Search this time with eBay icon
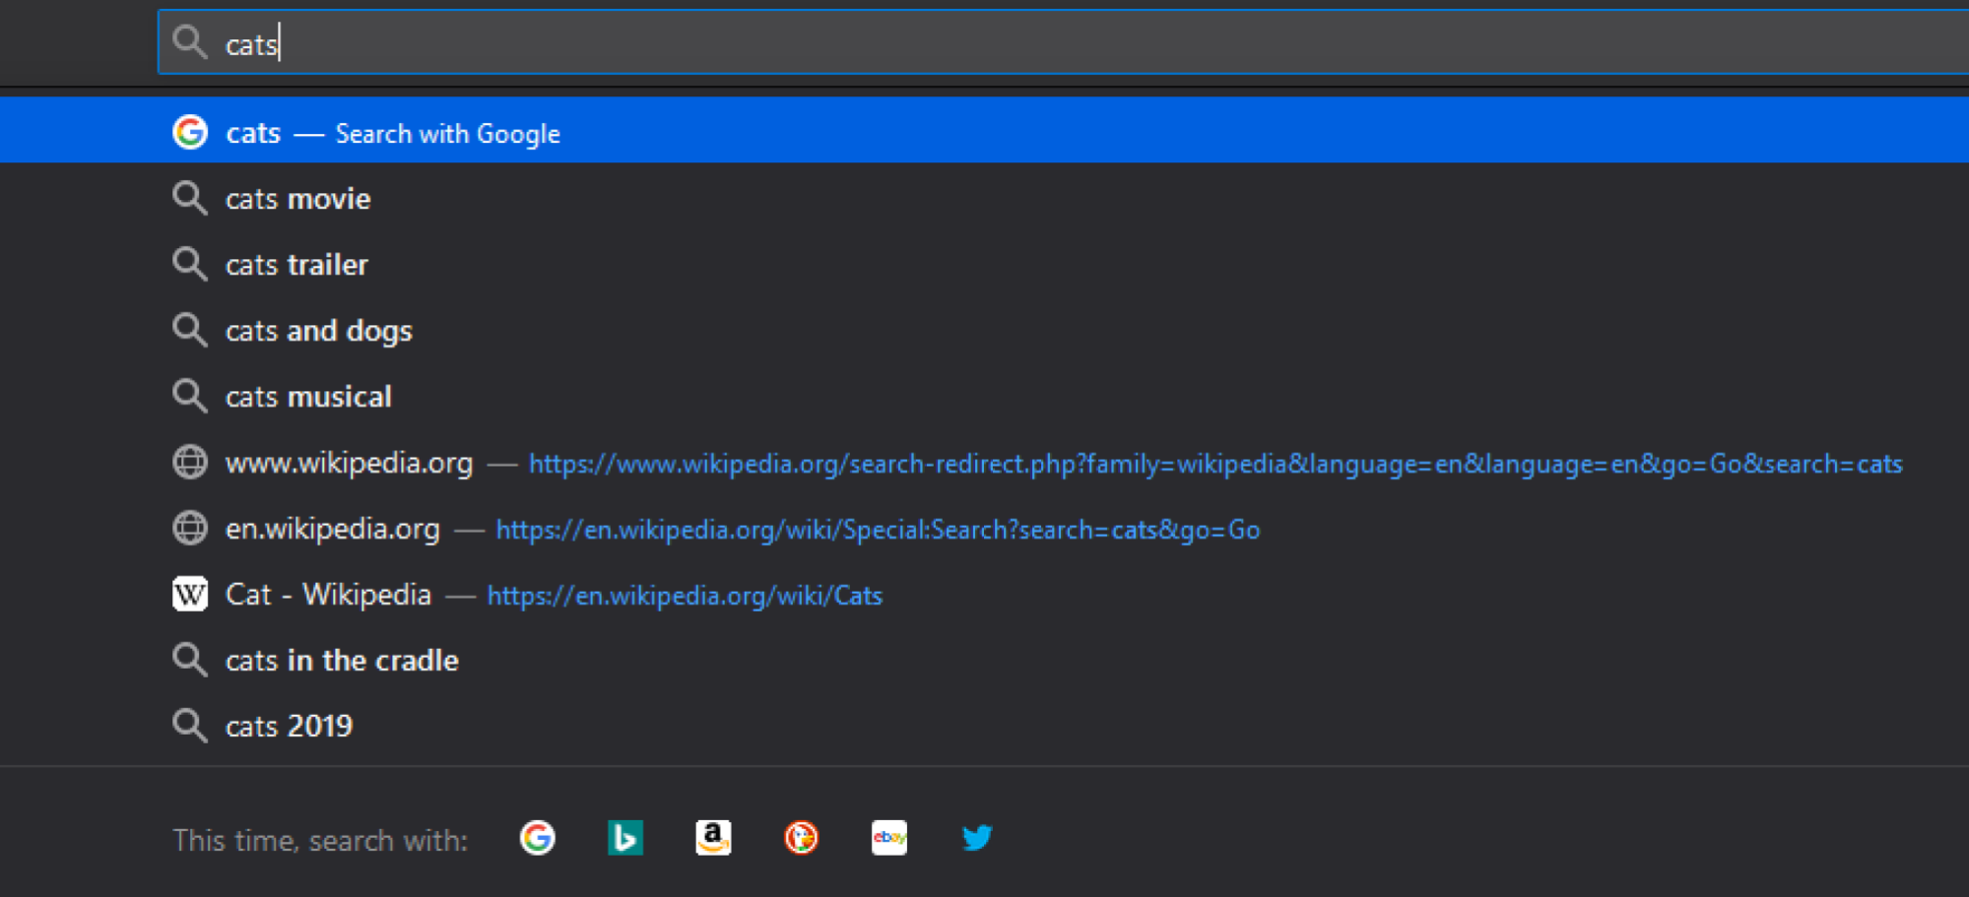1969x897 pixels. pos(889,838)
